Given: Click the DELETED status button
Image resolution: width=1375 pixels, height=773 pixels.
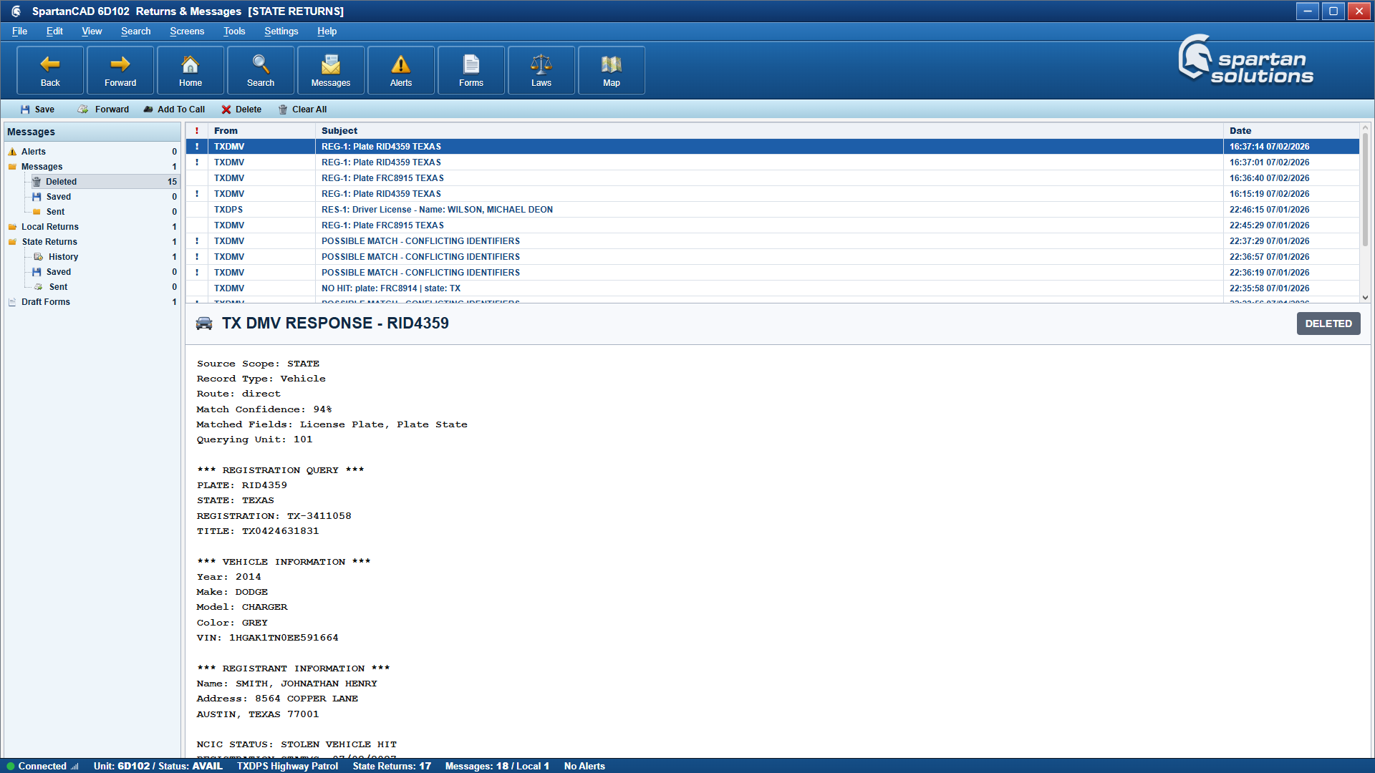Looking at the screenshot, I should (x=1328, y=324).
